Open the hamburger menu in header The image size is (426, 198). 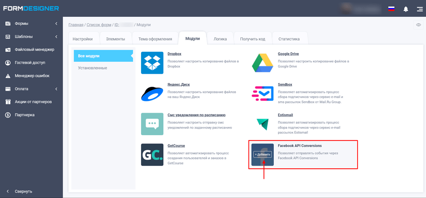419,9
